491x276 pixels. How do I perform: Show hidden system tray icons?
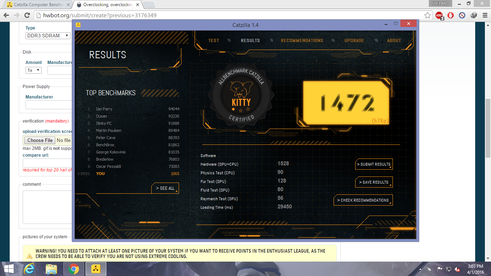coord(420,269)
